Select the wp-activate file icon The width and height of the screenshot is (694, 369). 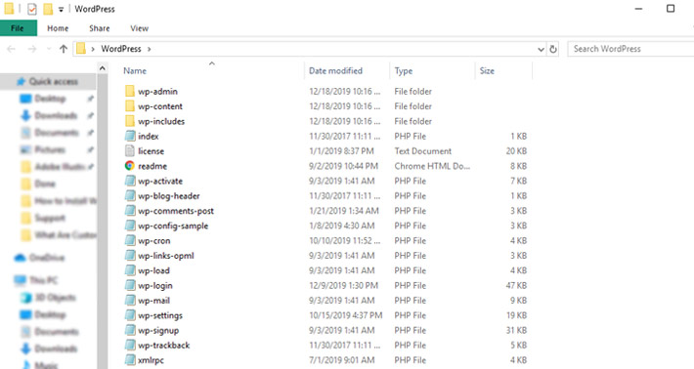[130, 181]
